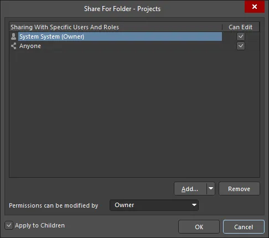Dismiss the dialog with Cancel
This screenshot has width=269, height=238.
click(x=244, y=227)
